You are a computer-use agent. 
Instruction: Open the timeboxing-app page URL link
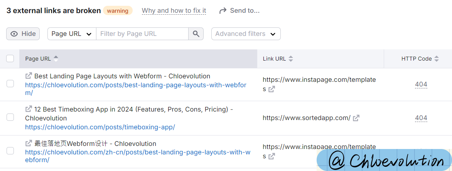100,127
